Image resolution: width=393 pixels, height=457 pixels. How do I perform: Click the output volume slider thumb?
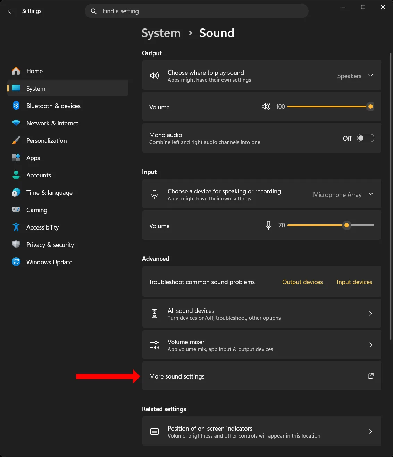pos(370,107)
